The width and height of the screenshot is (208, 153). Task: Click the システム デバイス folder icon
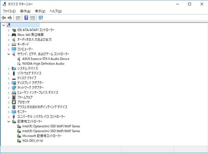pos(14,68)
